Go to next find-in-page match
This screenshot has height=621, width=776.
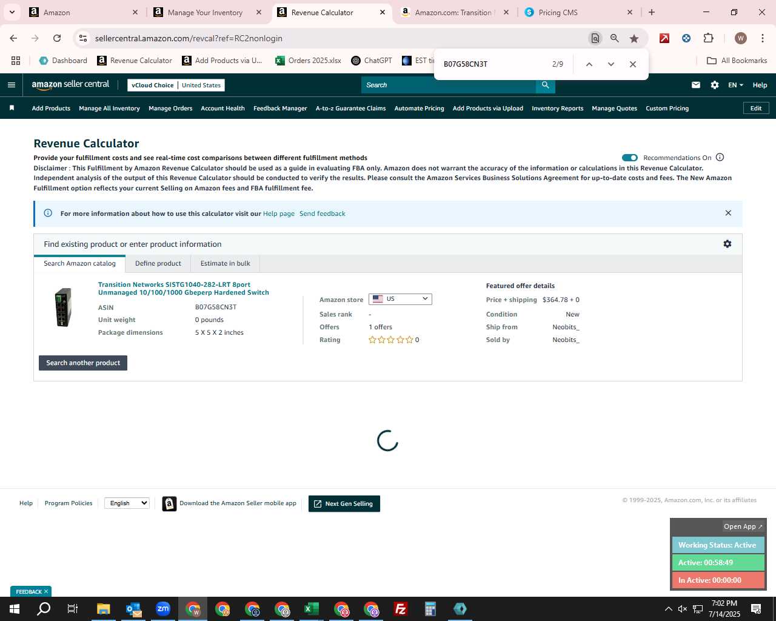[610, 64]
